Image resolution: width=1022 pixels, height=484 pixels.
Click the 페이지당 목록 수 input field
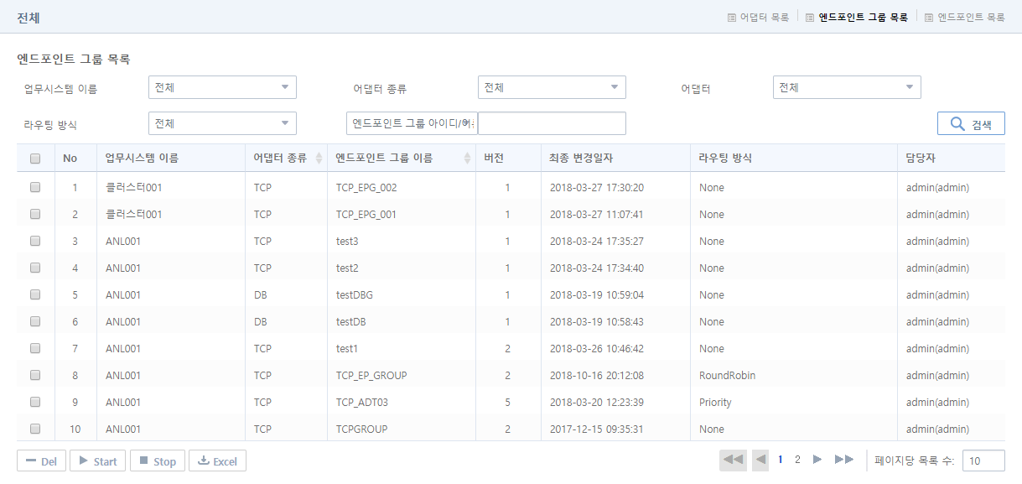[983, 460]
